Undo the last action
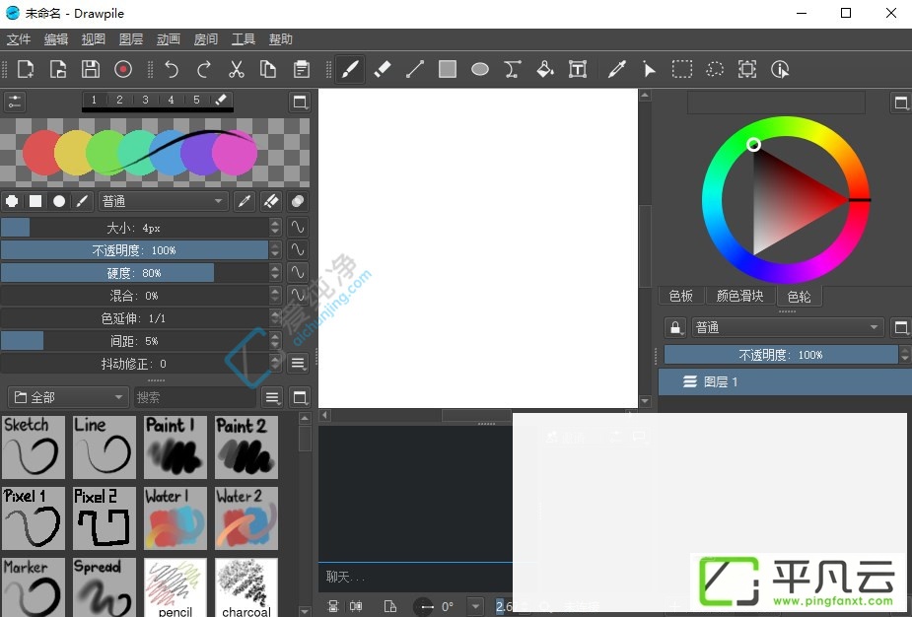 pyautogui.click(x=171, y=69)
